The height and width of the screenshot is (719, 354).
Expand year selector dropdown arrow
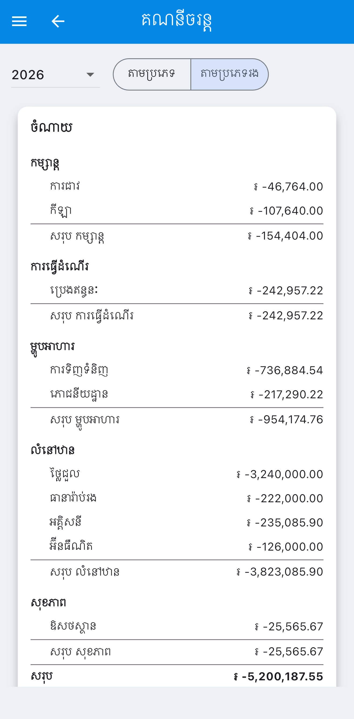(x=90, y=74)
